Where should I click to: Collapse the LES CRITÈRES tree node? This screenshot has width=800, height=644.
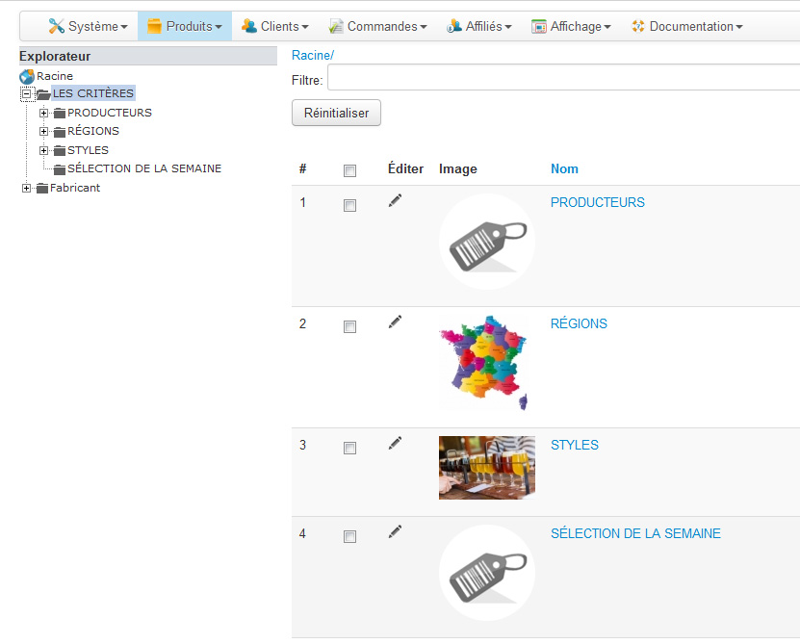pyautogui.click(x=27, y=94)
